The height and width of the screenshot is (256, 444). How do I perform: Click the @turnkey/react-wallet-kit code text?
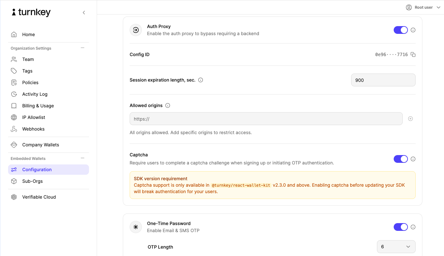(241, 185)
